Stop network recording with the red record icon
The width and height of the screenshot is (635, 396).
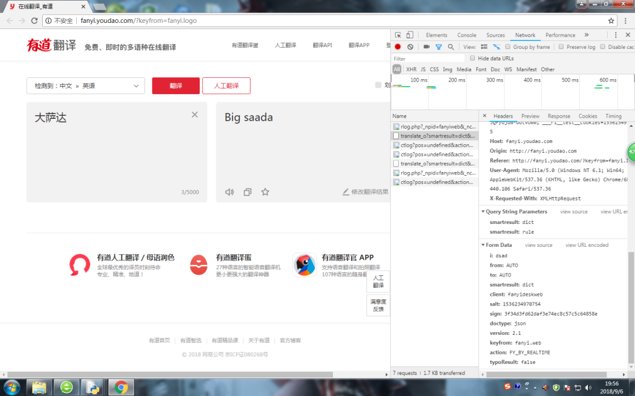point(398,47)
